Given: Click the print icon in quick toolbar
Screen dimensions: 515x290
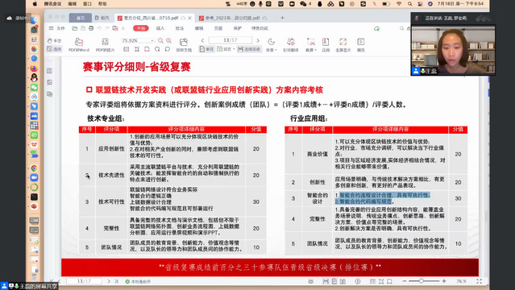Looking at the screenshot, I should (91, 28).
